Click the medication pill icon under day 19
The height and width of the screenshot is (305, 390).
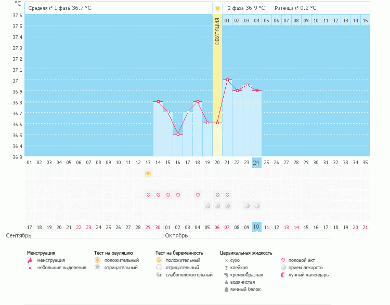207,206
